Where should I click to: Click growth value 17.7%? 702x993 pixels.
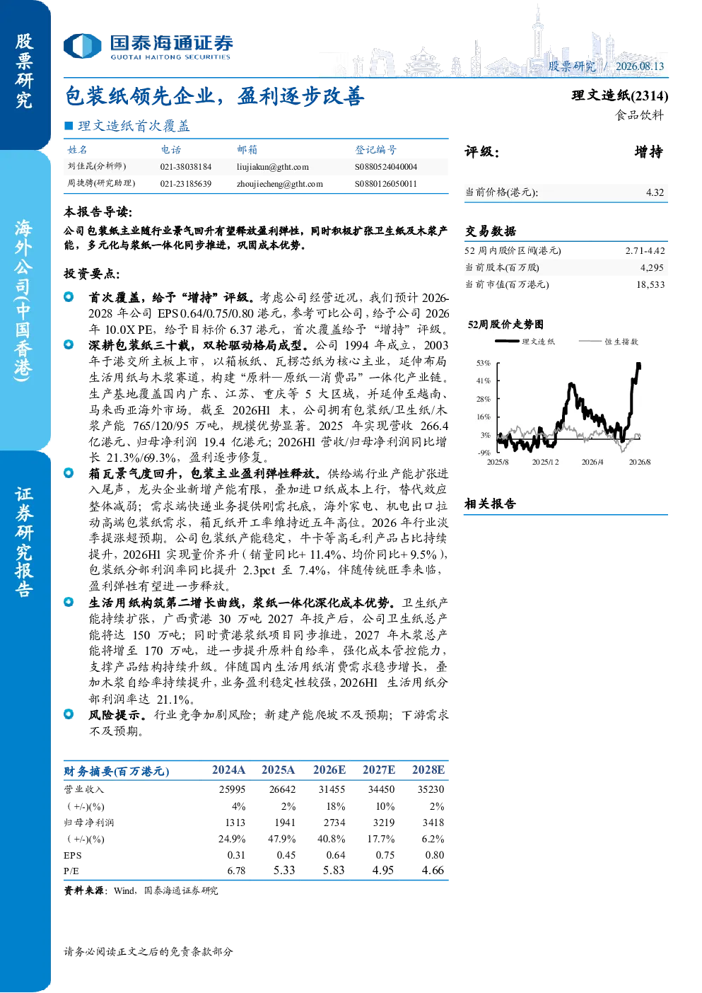coord(381,840)
